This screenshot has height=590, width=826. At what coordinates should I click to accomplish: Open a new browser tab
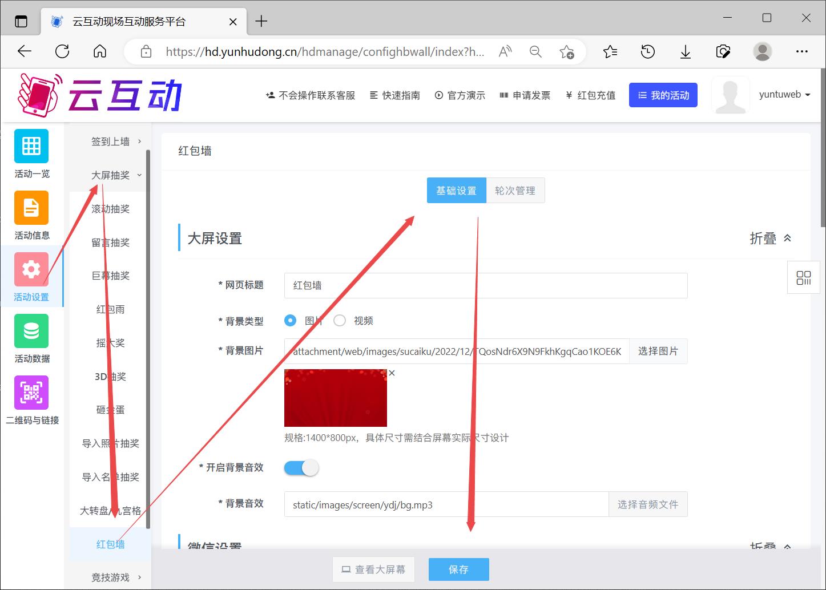coord(261,21)
